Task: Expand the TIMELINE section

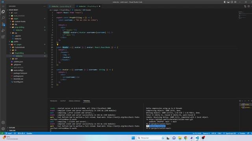Action: [27, 130]
